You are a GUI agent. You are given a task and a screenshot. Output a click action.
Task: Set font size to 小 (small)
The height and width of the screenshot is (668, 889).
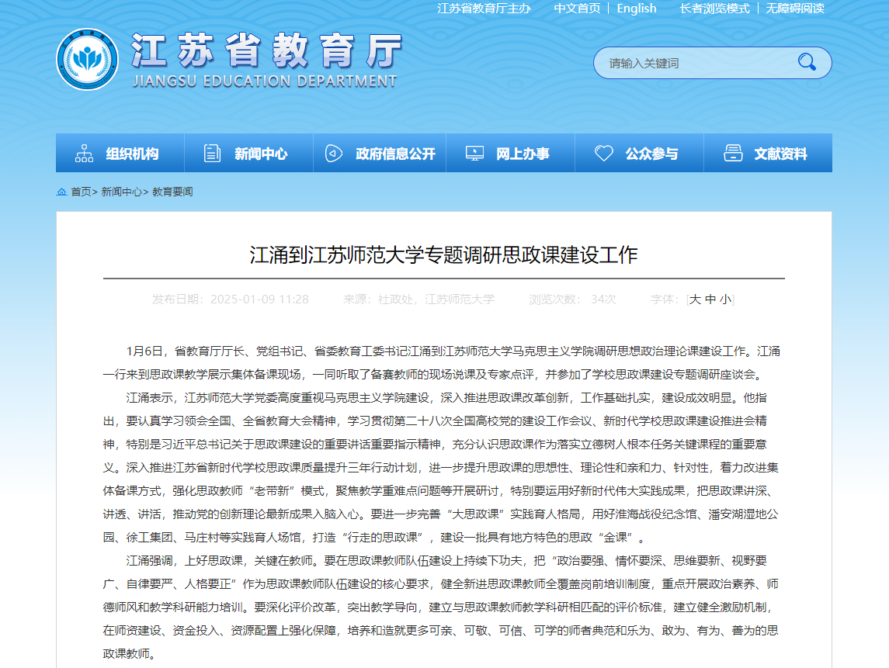(724, 299)
